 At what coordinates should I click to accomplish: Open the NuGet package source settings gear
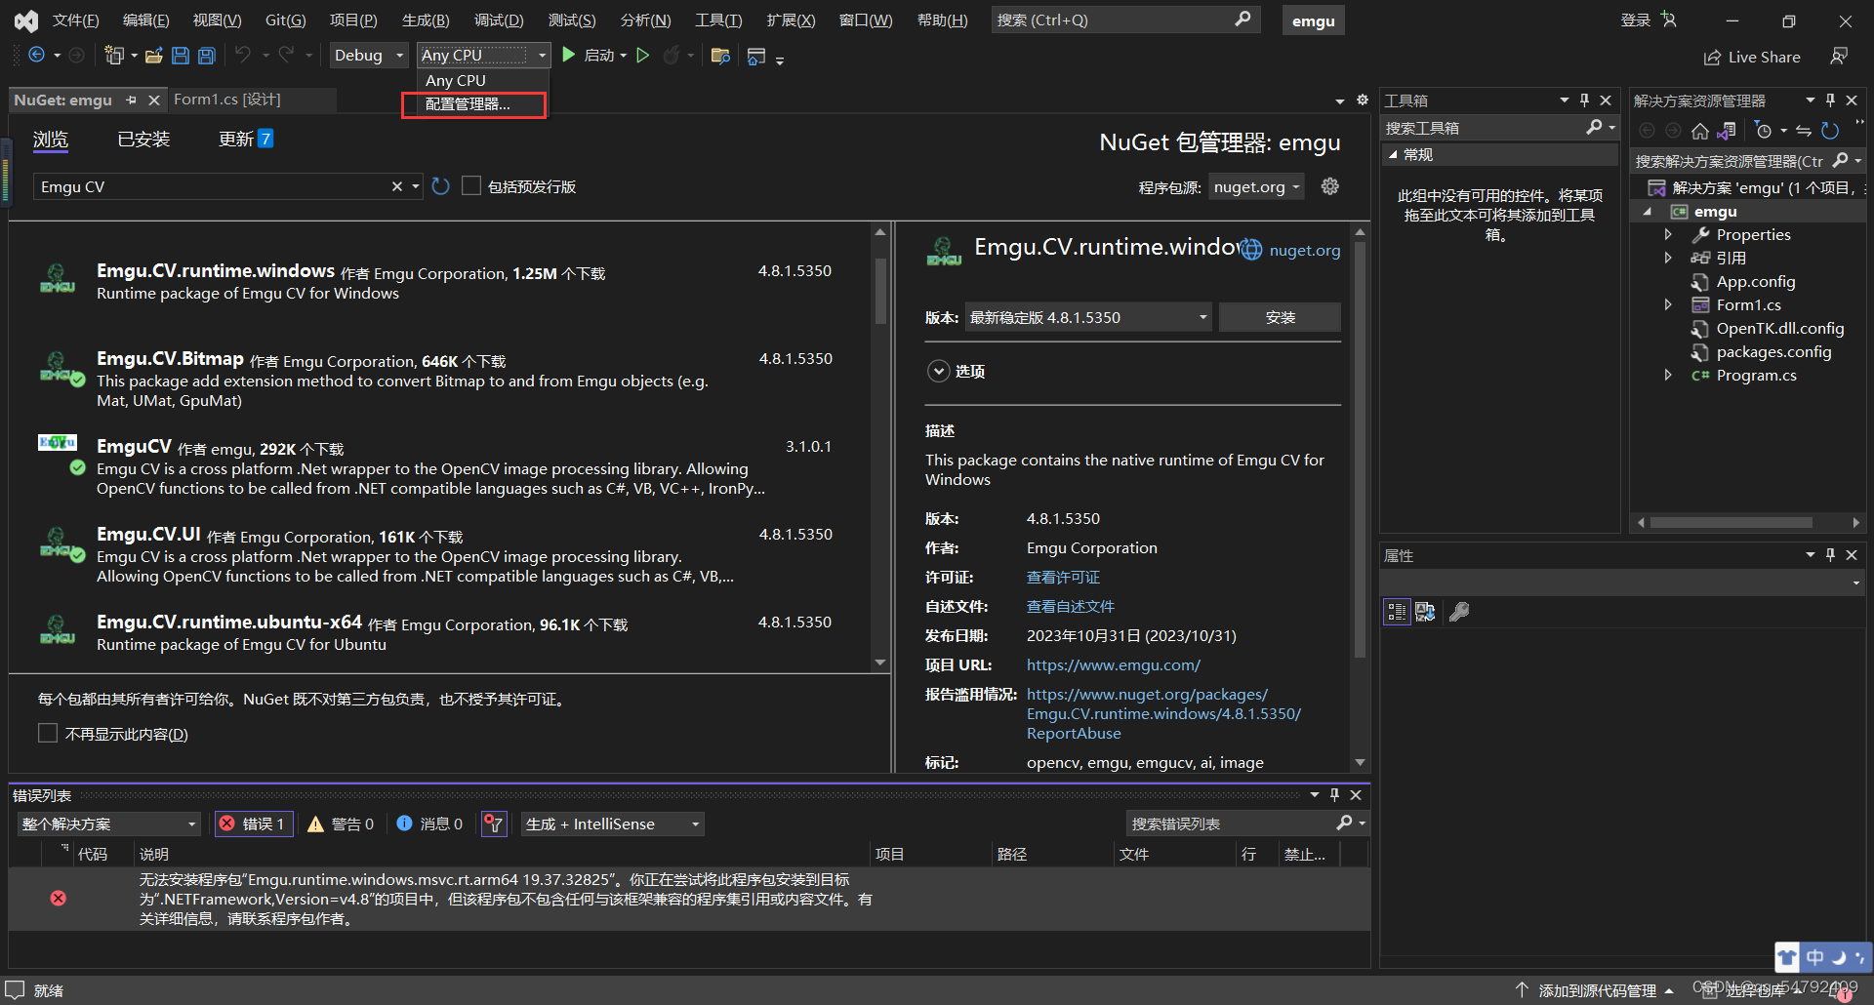(1329, 186)
